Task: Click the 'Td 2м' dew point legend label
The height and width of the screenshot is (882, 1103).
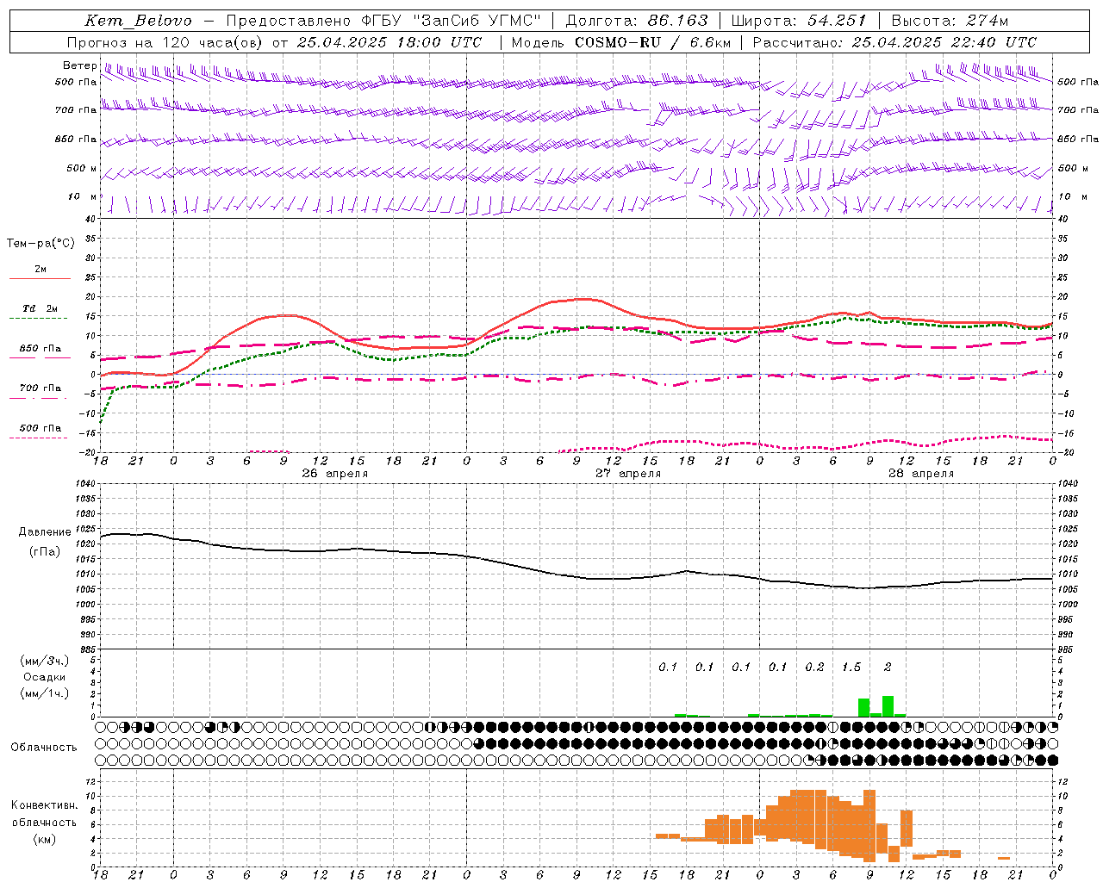Action: point(41,308)
